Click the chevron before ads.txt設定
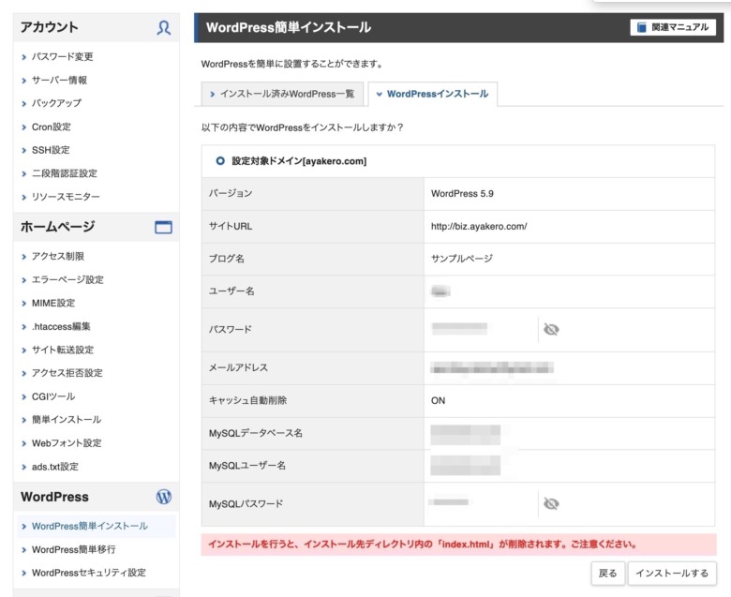 pyautogui.click(x=23, y=467)
